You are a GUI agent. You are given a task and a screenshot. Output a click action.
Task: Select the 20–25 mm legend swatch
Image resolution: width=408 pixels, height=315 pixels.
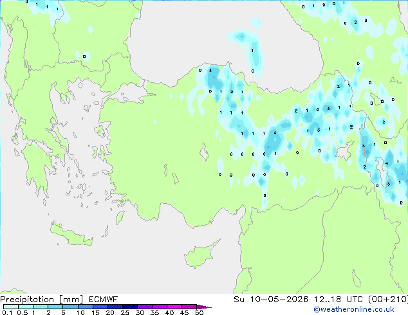[x=115, y=307]
